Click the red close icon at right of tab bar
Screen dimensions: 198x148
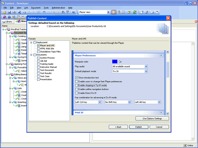pos(196,21)
